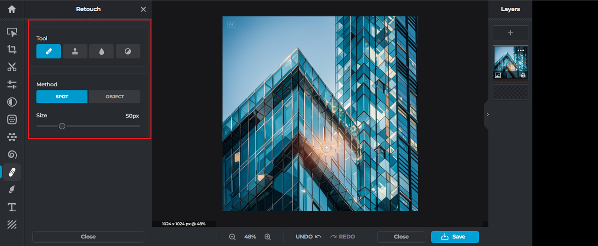Click the Layers panel header
598x246 pixels.
[x=510, y=9]
